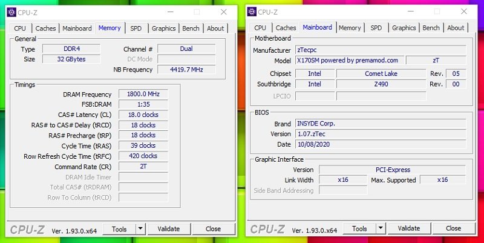Open Bench tab in left window
This screenshot has height=243, width=484.
click(191, 28)
